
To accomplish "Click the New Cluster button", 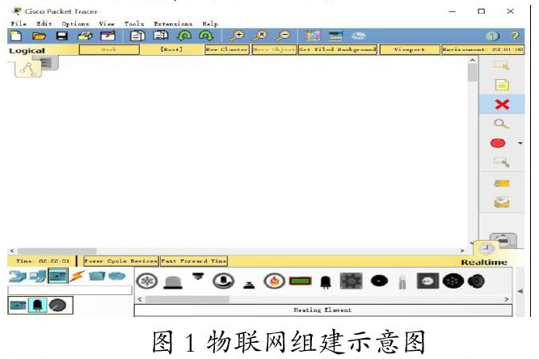I will click(x=227, y=49).
